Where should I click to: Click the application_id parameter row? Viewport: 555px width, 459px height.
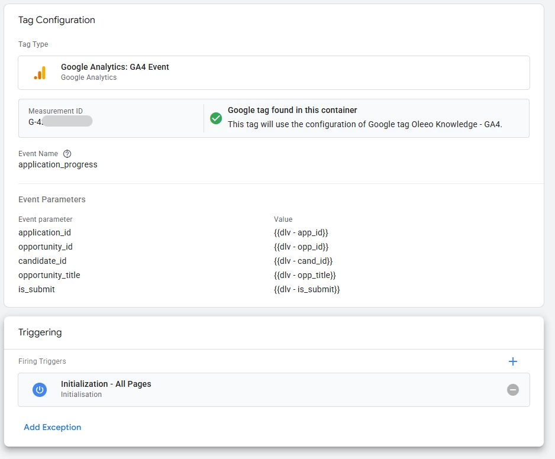[x=45, y=233]
